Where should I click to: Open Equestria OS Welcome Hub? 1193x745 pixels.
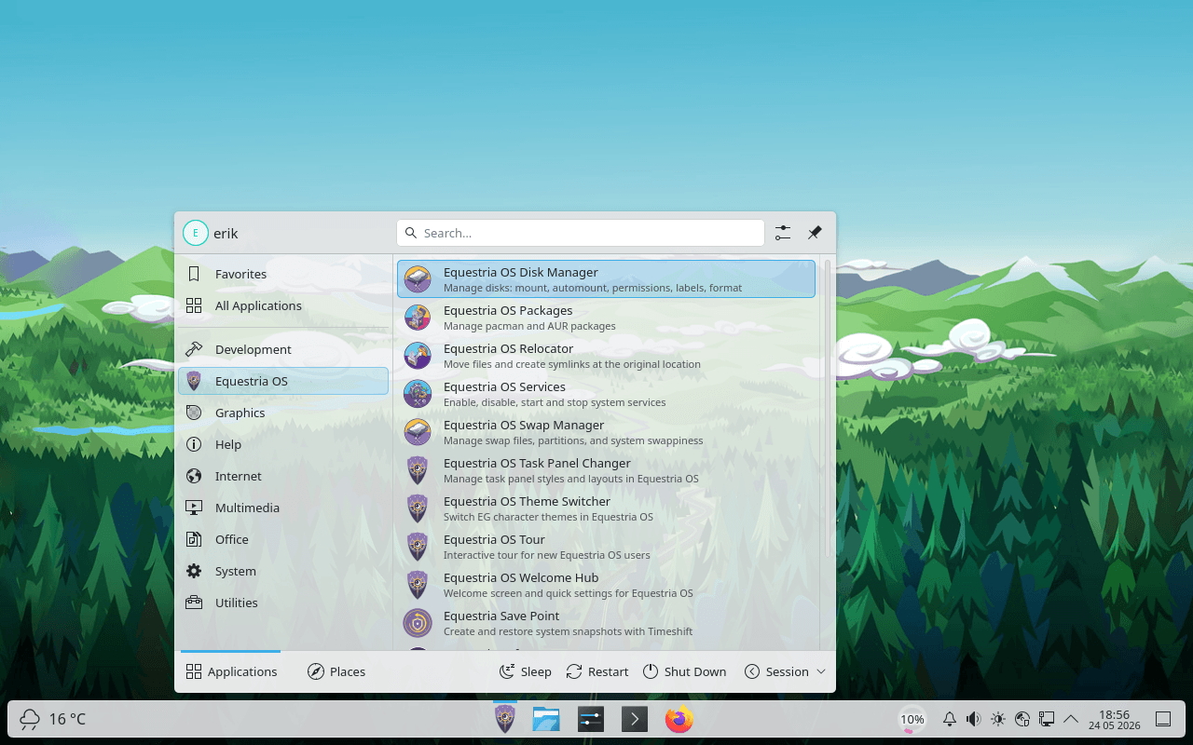pos(606,585)
